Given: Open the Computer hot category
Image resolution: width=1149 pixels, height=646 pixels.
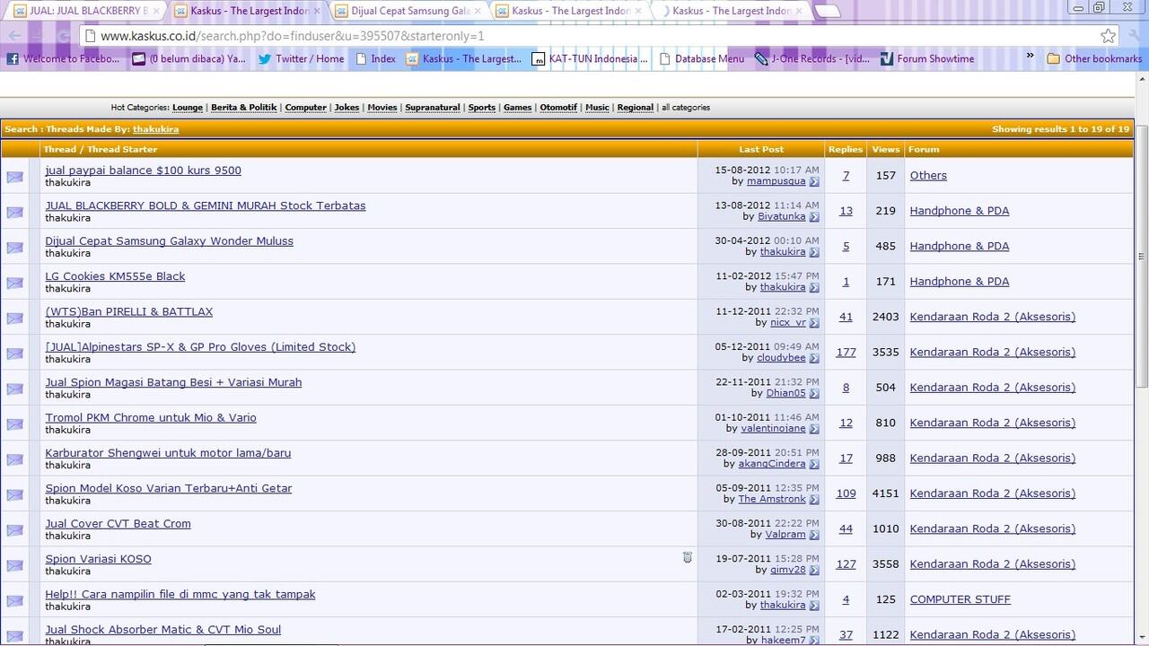Looking at the screenshot, I should [305, 108].
